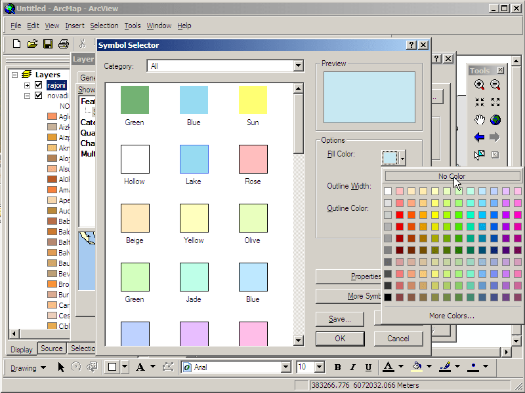Open the Fill Color dropdown arrow
525x393 pixels.
click(x=402, y=158)
